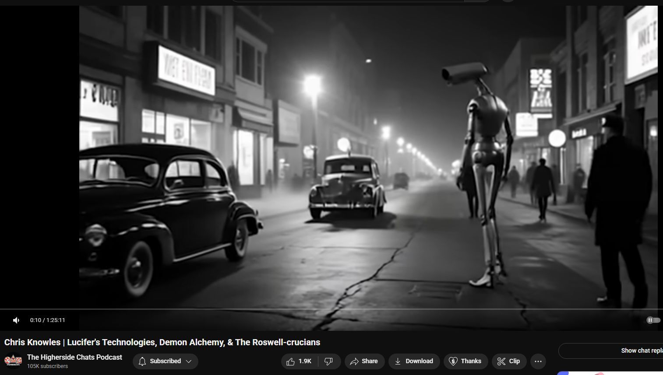Open the three-dot more actions menu

pyautogui.click(x=538, y=361)
